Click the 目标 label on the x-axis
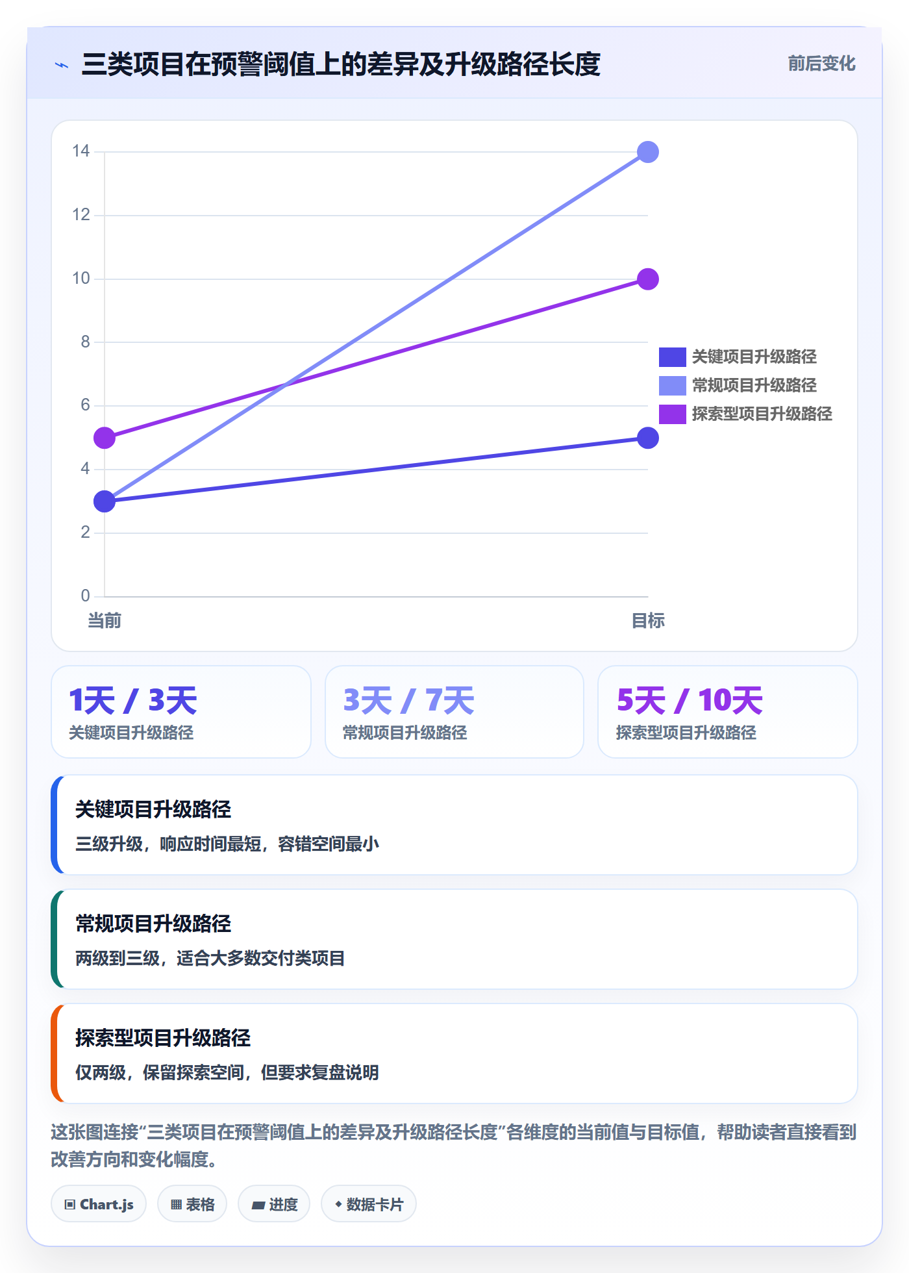The image size is (909, 1273). coord(648,621)
